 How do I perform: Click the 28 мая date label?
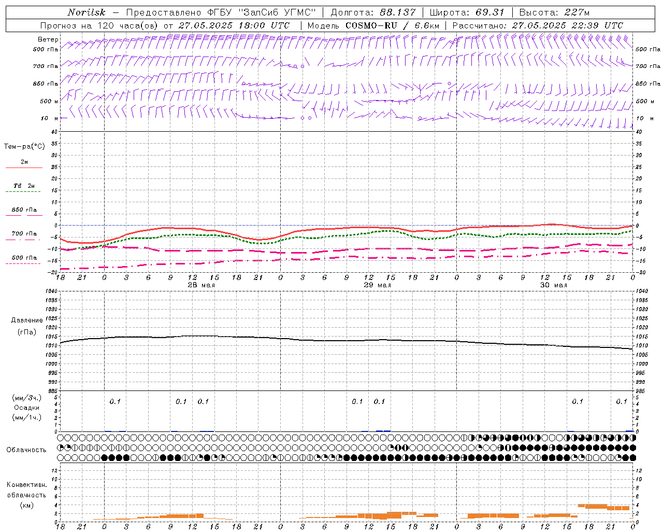pos(201,285)
